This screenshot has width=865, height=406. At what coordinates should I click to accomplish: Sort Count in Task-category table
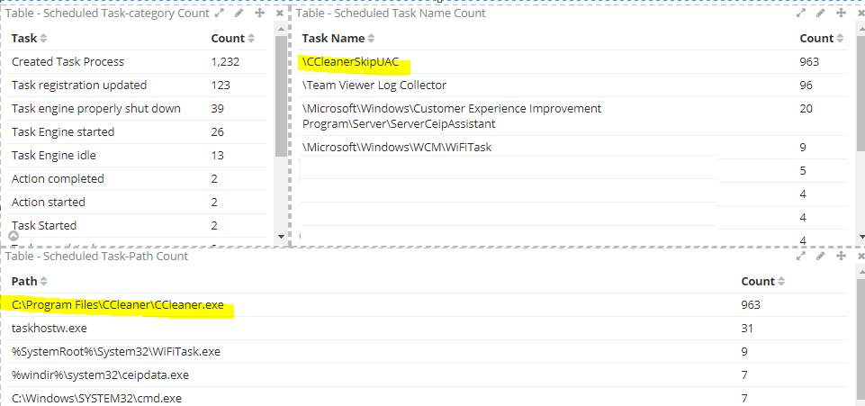coord(251,39)
